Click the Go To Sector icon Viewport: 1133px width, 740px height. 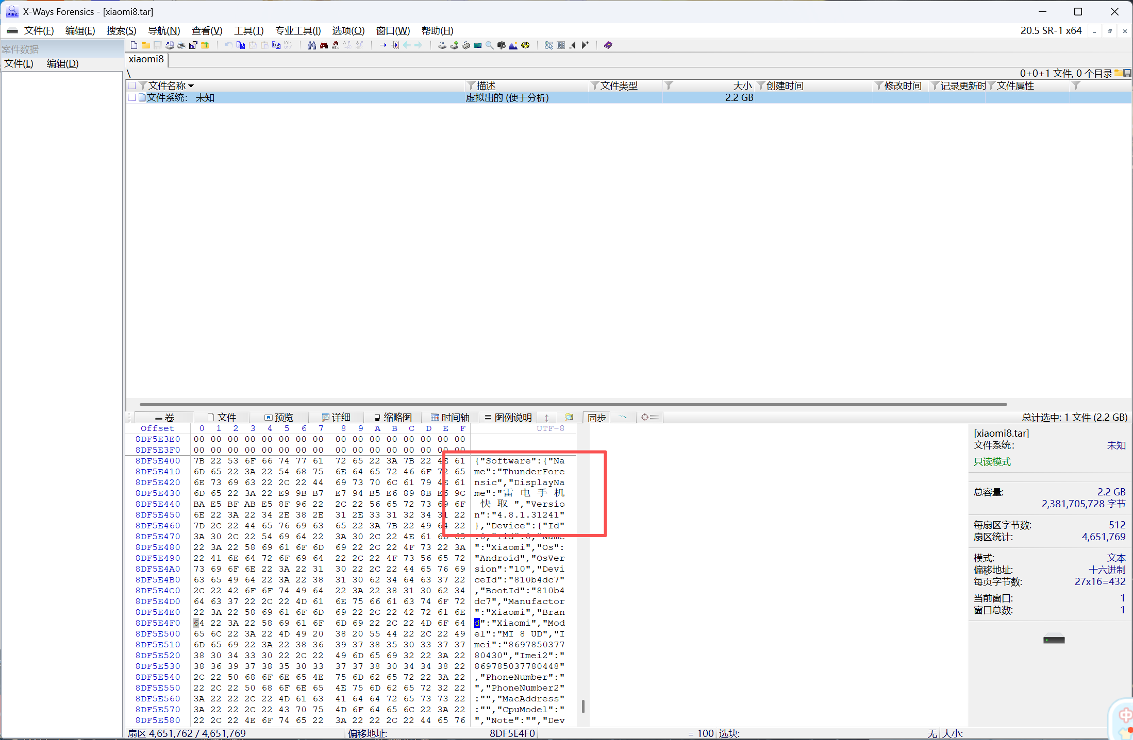coord(395,45)
